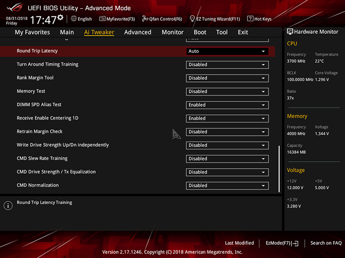Select Turn Around Timing Training label
This screenshot has height=258, width=345.
[x=48, y=64]
